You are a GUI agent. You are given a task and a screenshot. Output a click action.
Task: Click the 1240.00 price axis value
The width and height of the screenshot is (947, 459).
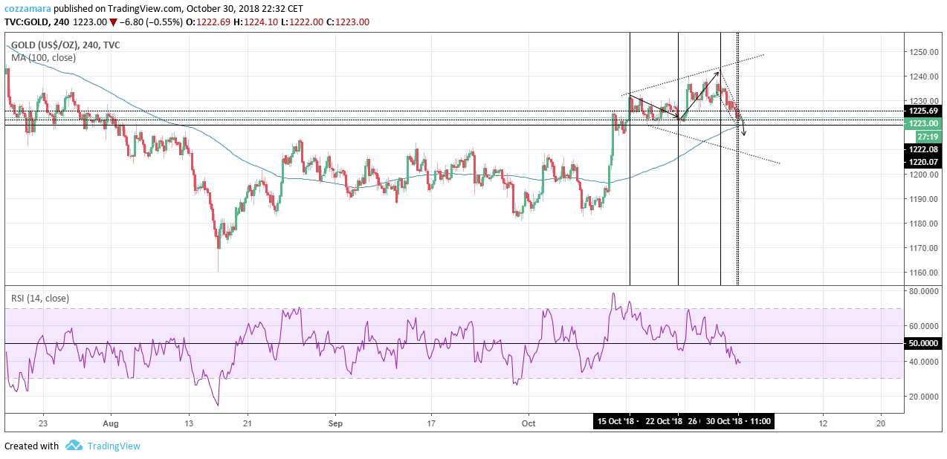click(x=923, y=76)
